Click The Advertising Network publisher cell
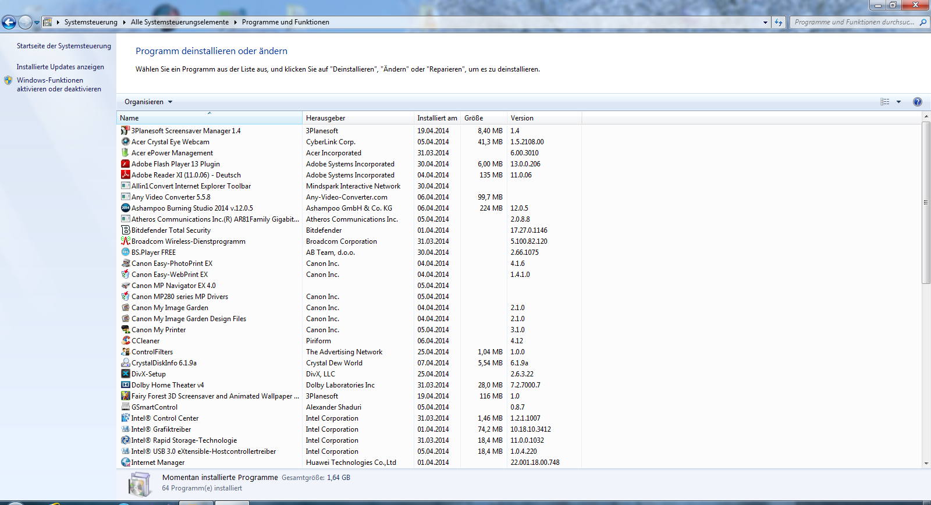 coord(344,352)
